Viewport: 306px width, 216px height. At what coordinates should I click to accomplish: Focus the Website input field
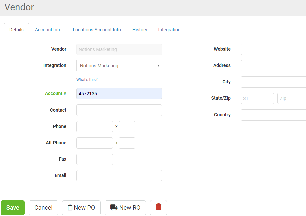point(273,49)
